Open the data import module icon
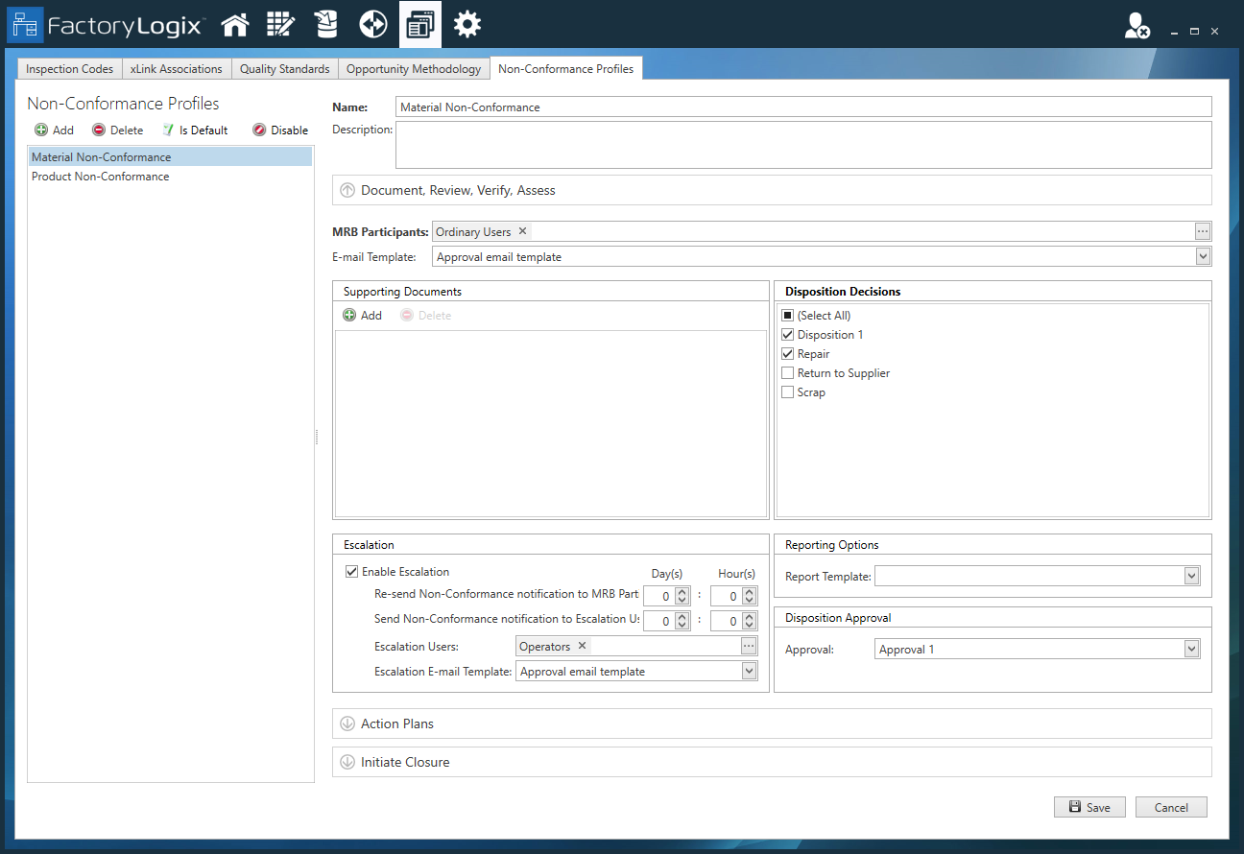Viewport: 1244px width, 854px height. (326, 24)
